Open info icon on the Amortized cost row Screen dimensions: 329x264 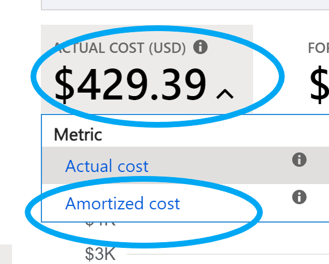pos(299,197)
